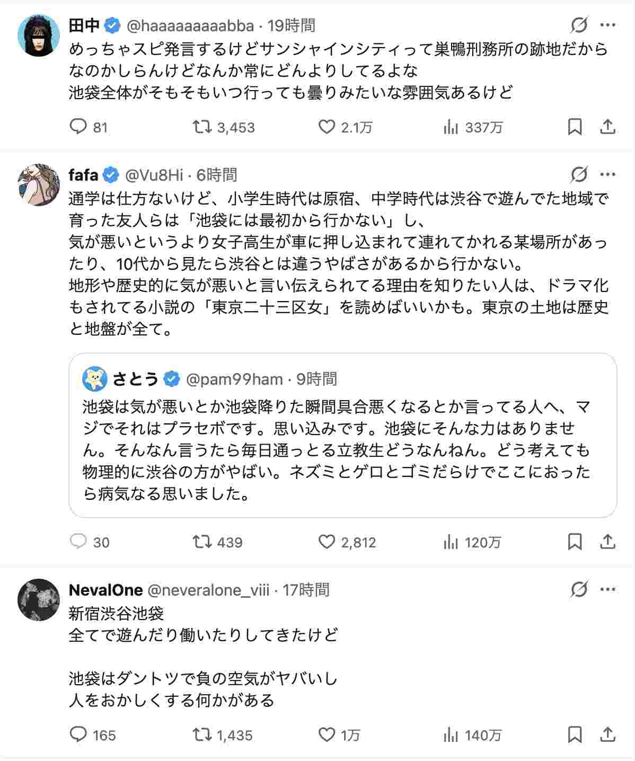Open more options menu on fafa's tweet
This screenshot has width=635, height=761.
(x=607, y=174)
